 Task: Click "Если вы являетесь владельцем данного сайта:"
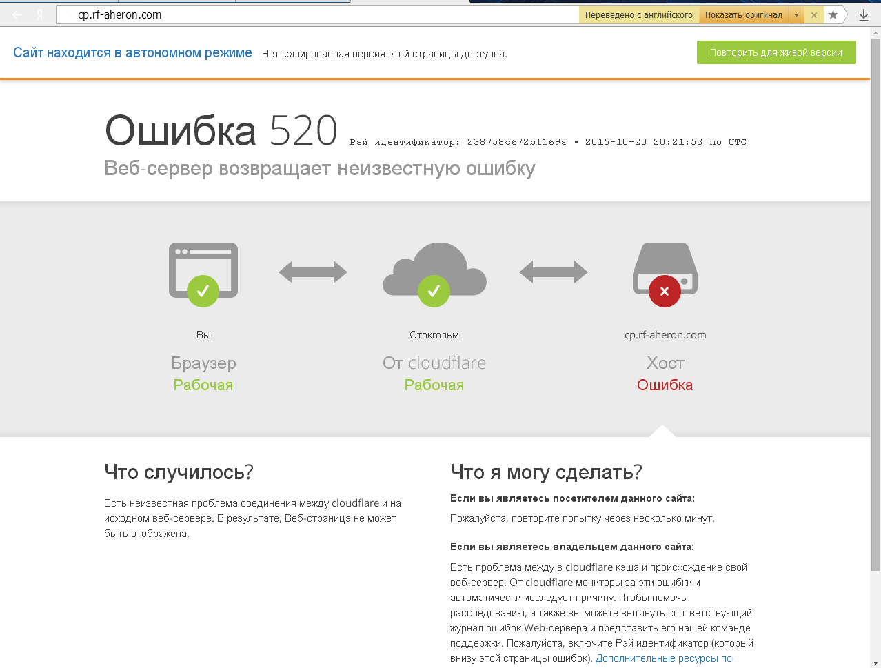[x=572, y=547]
